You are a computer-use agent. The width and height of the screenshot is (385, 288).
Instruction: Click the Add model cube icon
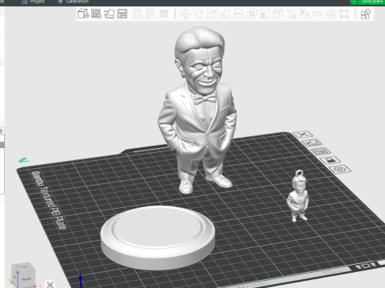pyautogui.click(x=83, y=14)
